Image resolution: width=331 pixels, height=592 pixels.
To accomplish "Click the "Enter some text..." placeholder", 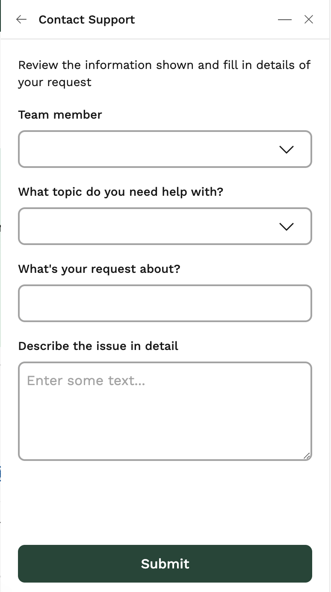I will [86, 380].
